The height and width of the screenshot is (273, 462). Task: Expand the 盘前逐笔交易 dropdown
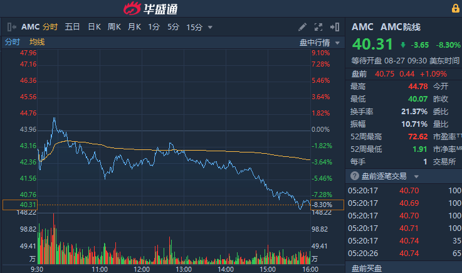coord(415,177)
